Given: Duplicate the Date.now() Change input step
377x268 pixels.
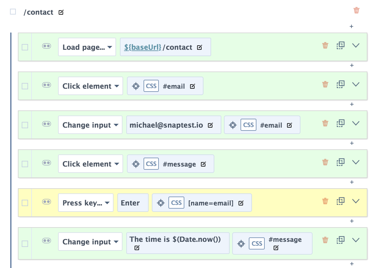Looking at the screenshot, I should pos(340,240).
